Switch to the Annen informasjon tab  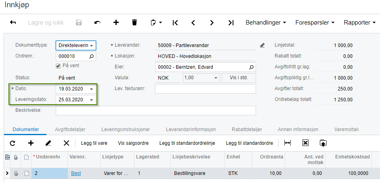pos(298,130)
